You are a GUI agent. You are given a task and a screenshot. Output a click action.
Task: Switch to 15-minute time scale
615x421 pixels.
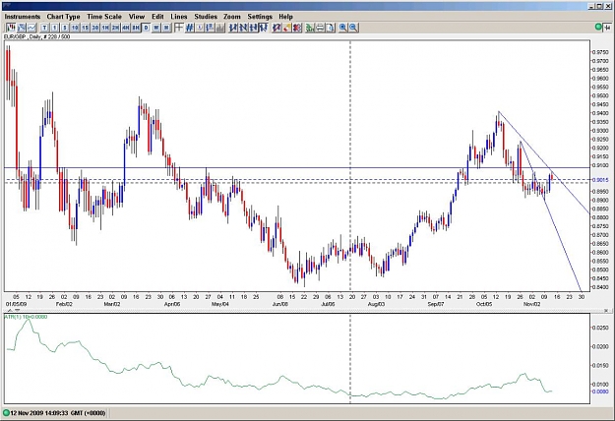[x=85, y=28]
